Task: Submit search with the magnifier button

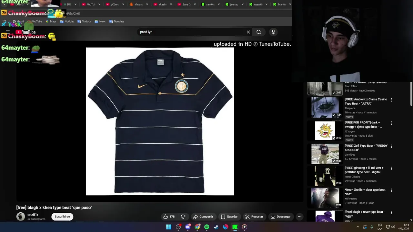Action: pyautogui.click(x=259, y=32)
